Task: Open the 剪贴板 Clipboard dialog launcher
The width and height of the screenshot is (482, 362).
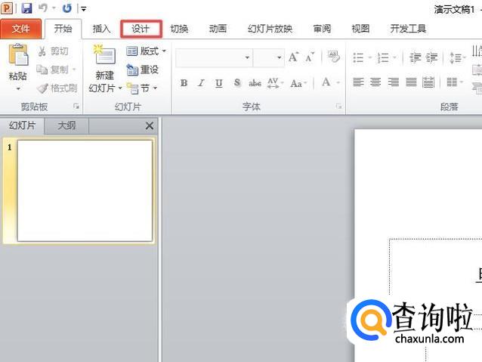Action: click(x=76, y=107)
